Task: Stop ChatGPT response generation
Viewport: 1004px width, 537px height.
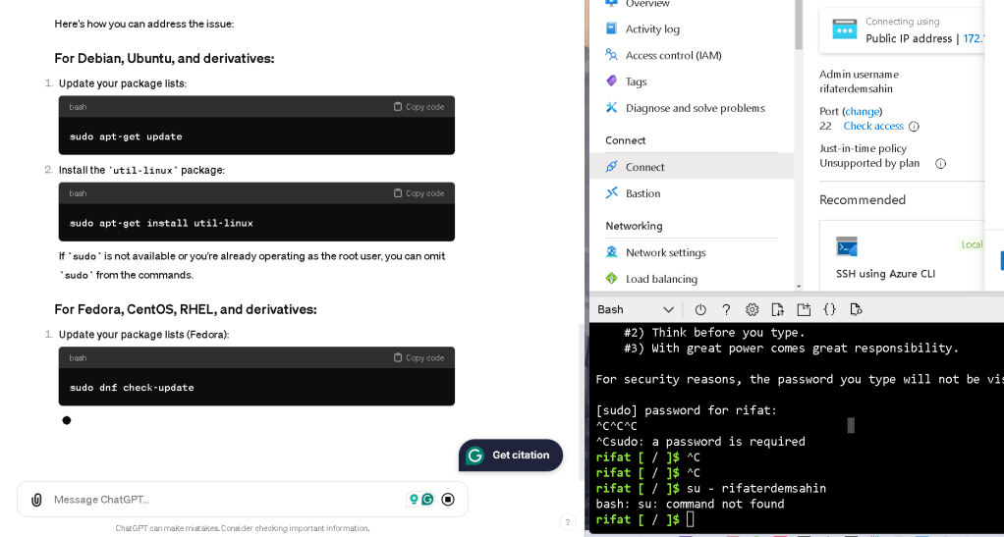Action: [x=448, y=500]
